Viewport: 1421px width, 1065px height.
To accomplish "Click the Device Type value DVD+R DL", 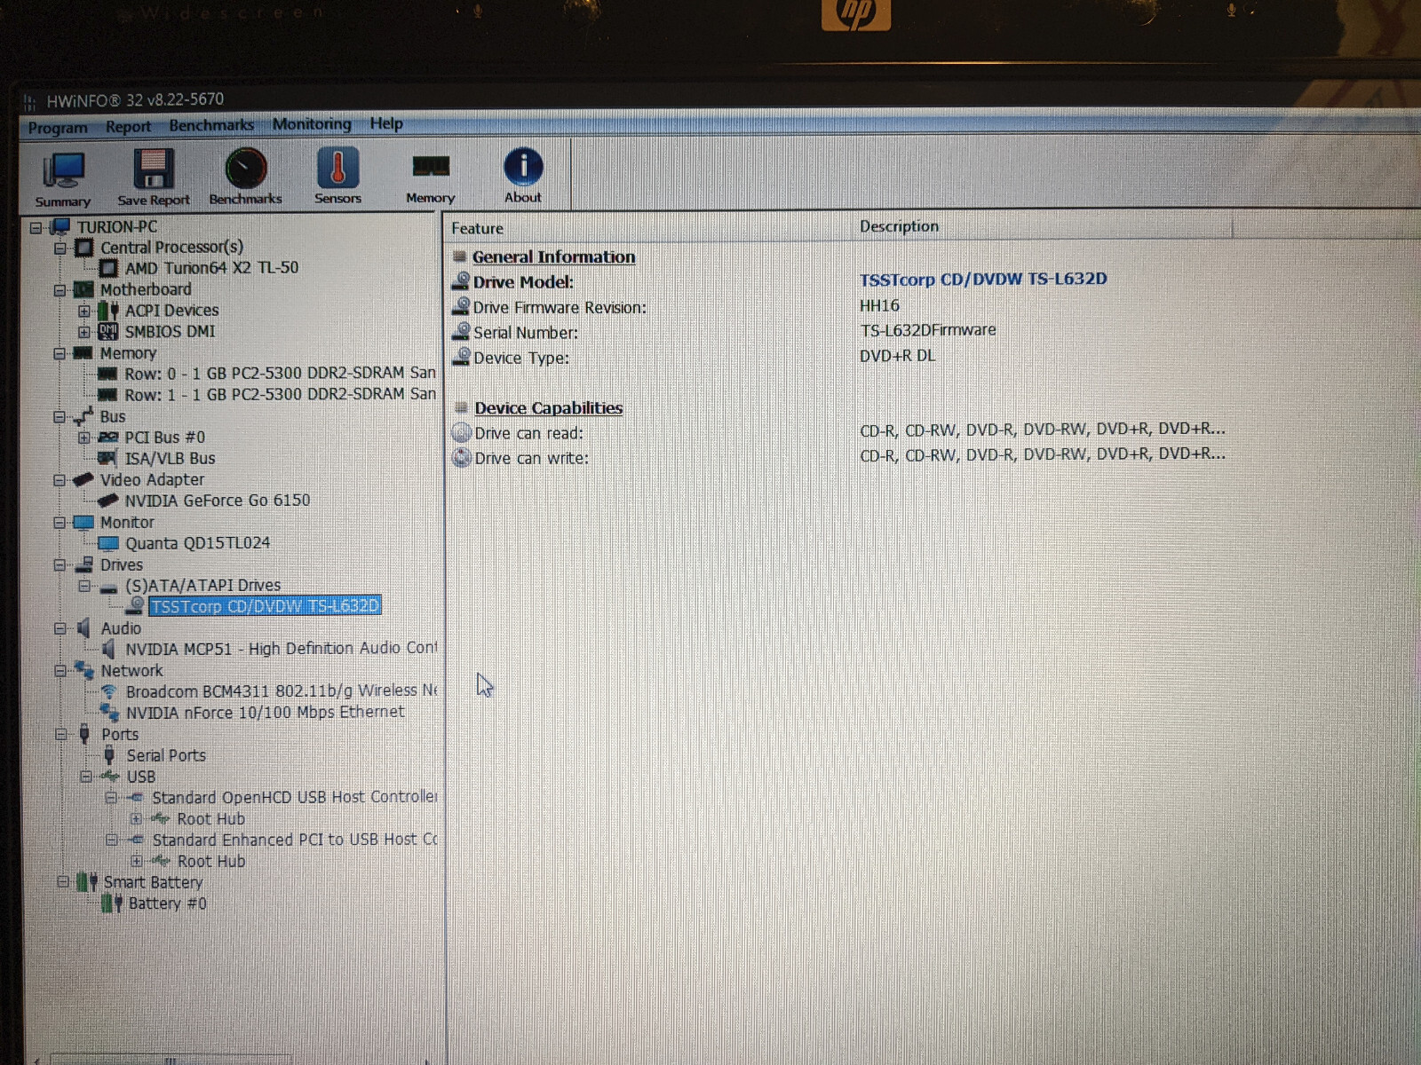I will tap(897, 356).
